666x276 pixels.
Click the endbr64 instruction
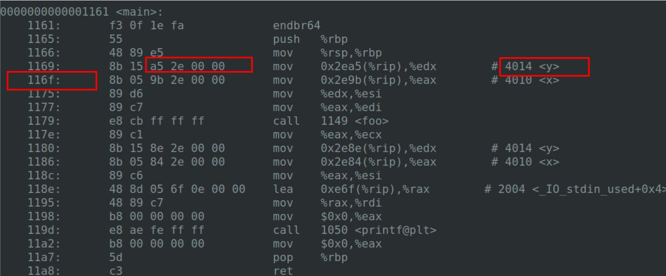tap(297, 25)
